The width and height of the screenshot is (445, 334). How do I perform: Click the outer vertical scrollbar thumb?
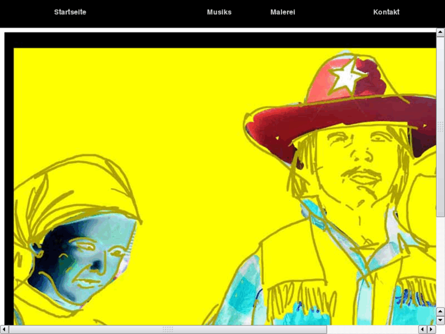point(440,126)
